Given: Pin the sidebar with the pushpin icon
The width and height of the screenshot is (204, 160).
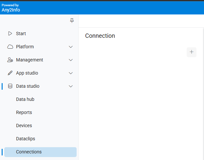Looking at the screenshot, I should tap(72, 21).
